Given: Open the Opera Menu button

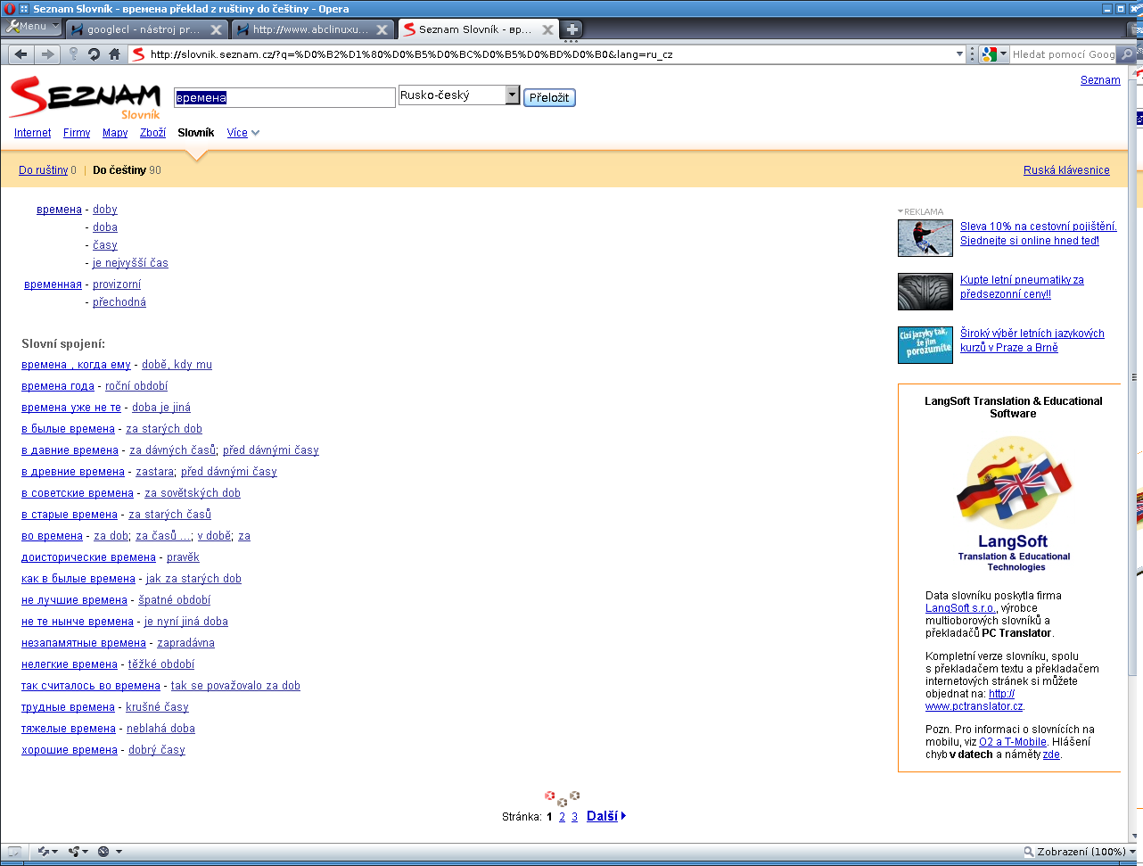Looking at the screenshot, I should 32,27.
